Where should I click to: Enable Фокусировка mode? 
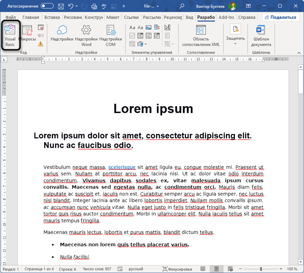click(177, 269)
